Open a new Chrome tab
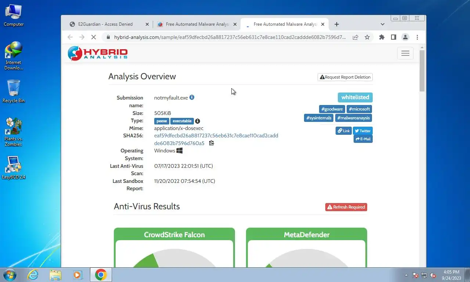 (x=337, y=24)
